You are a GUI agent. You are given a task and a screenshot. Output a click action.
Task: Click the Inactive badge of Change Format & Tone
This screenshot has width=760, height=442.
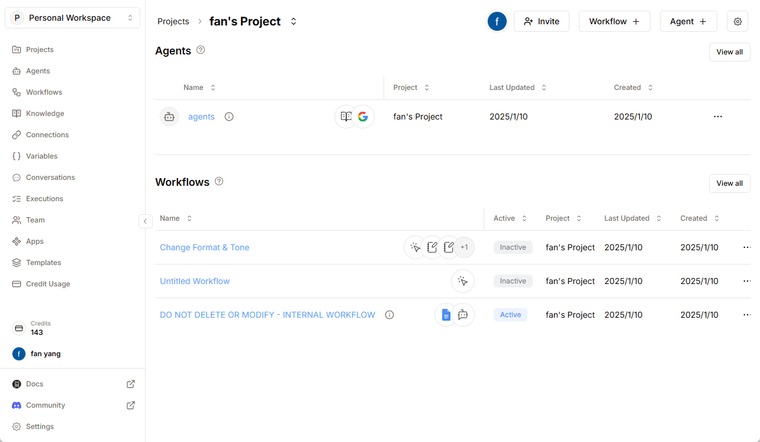[x=513, y=247]
